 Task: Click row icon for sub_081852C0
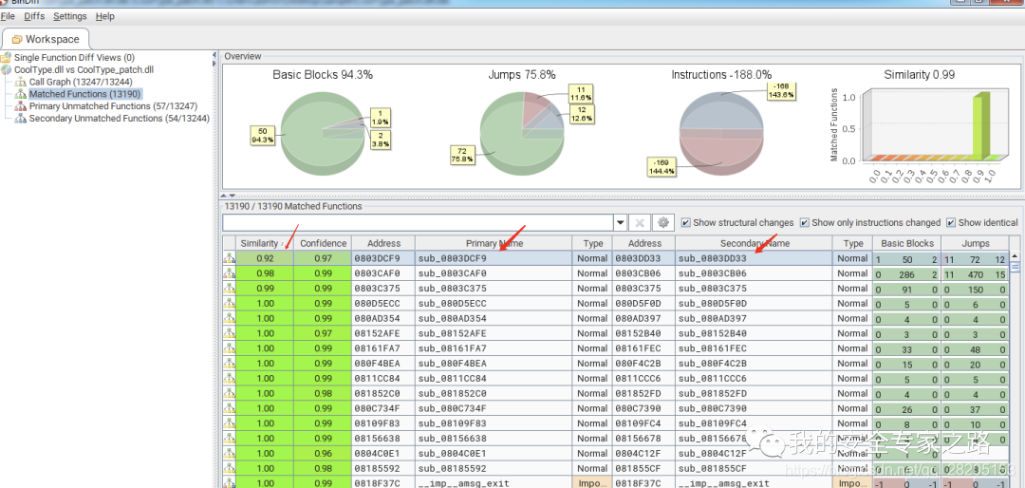tap(229, 394)
